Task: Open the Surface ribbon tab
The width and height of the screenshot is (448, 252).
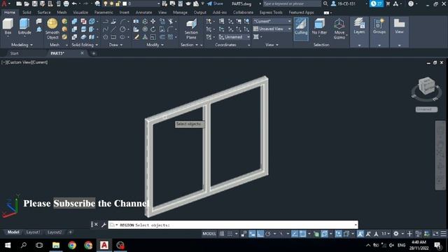Action: 43,13
